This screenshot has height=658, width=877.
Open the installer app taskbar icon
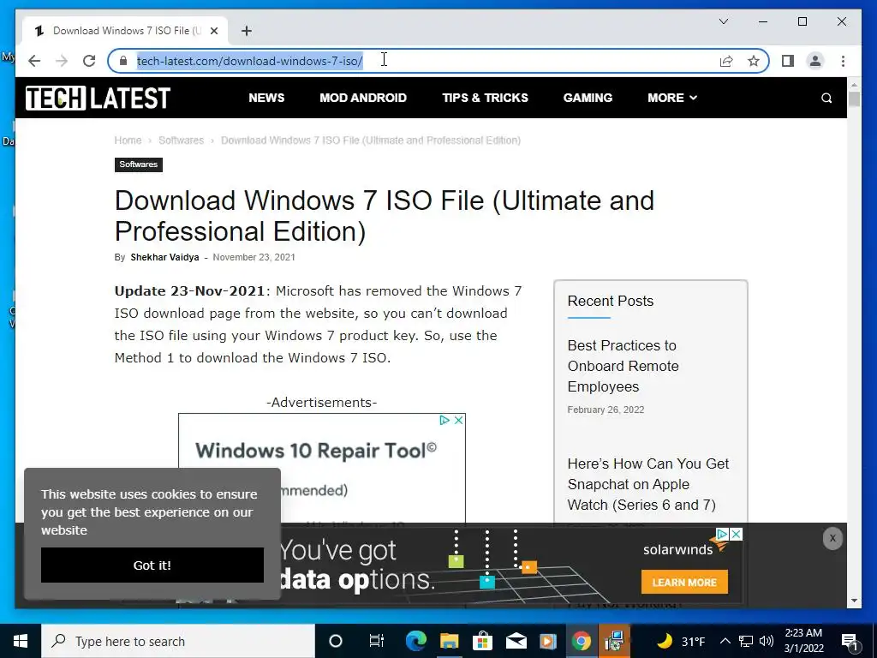tap(614, 641)
